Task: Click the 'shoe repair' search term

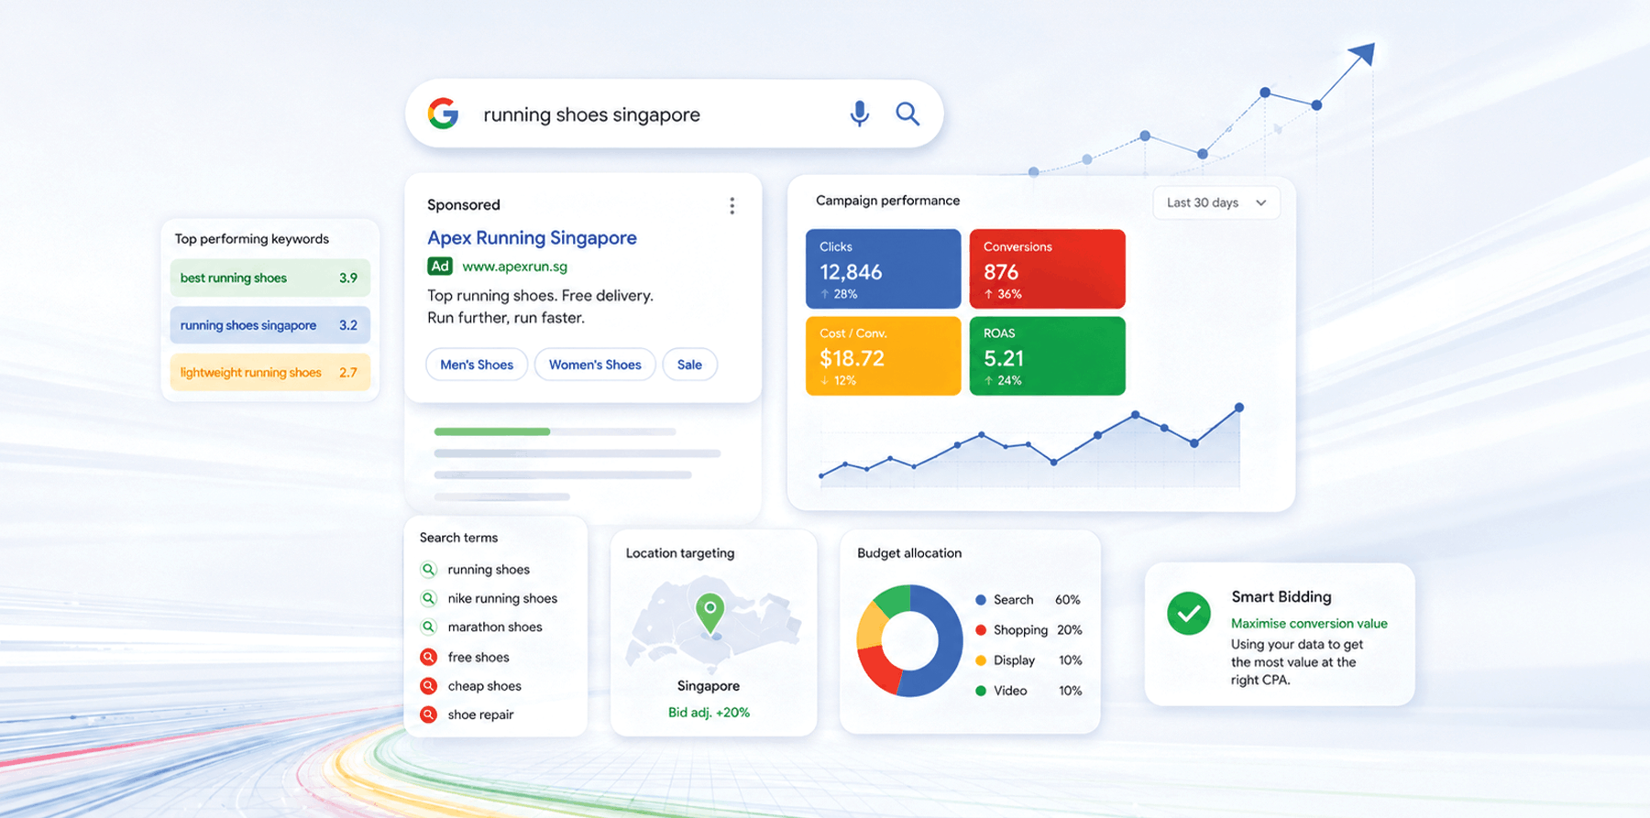Action: click(480, 714)
